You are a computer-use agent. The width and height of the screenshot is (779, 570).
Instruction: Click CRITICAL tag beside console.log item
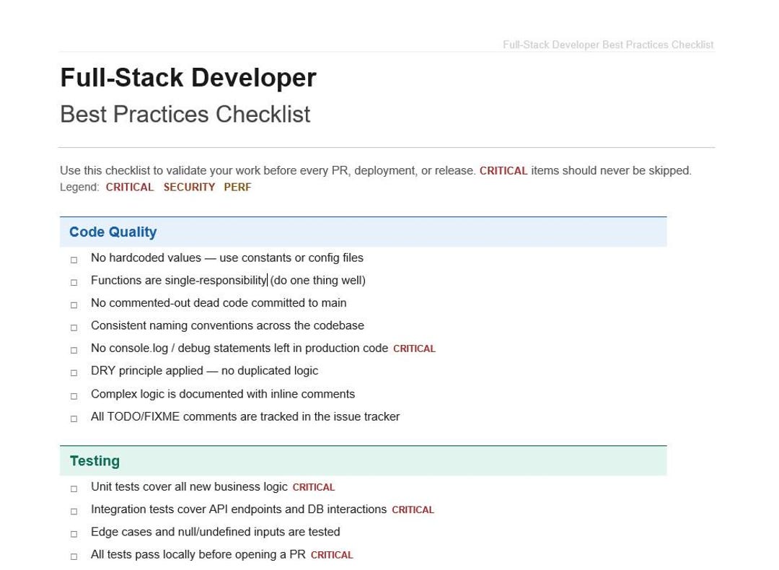pos(414,349)
